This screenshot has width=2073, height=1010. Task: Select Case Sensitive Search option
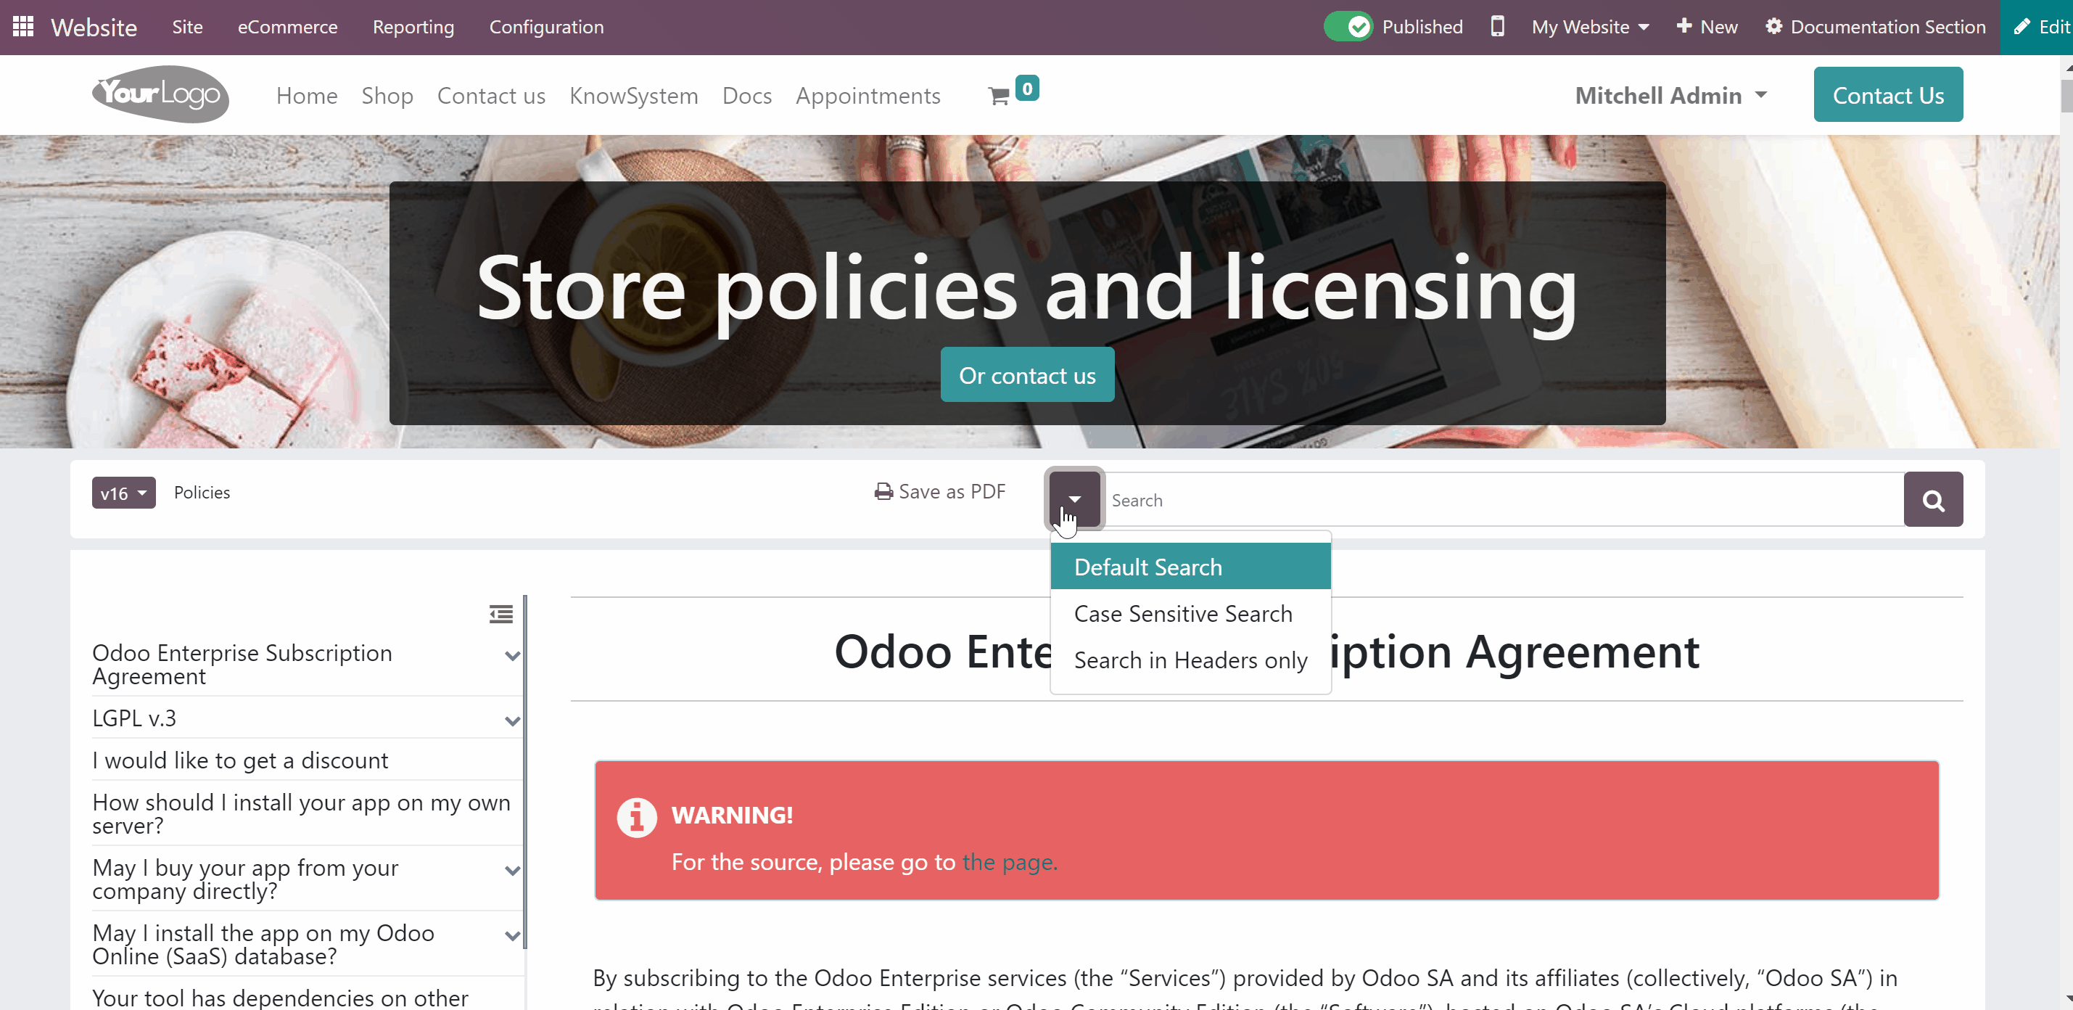pyautogui.click(x=1190, y=613)
